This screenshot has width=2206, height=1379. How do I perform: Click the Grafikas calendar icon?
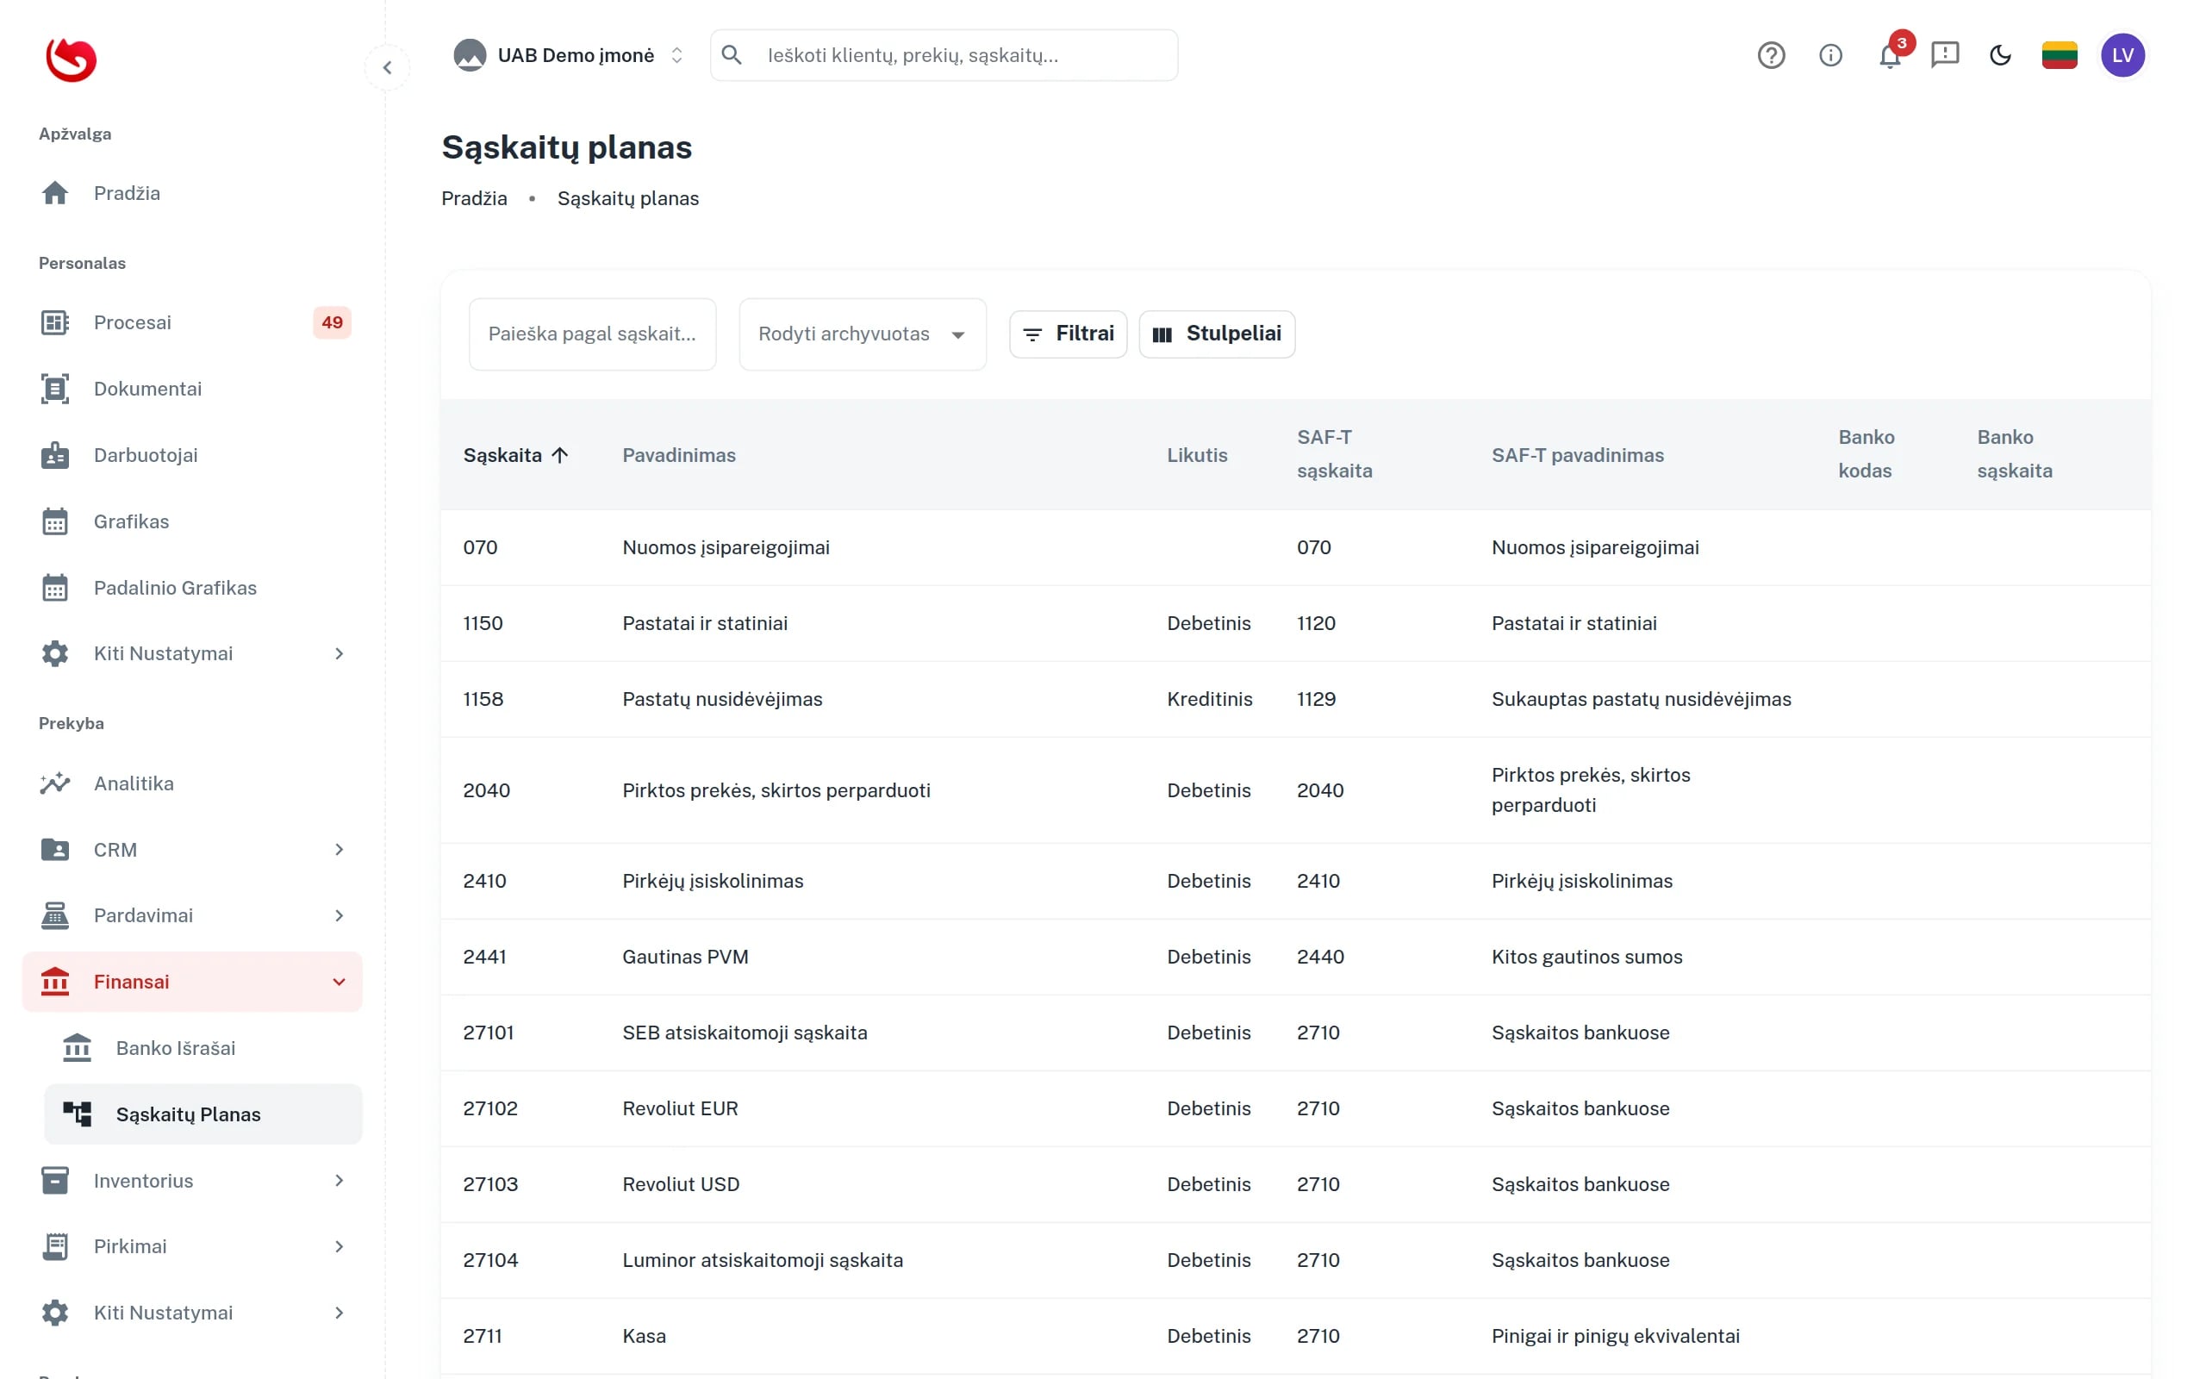(54, 521)
